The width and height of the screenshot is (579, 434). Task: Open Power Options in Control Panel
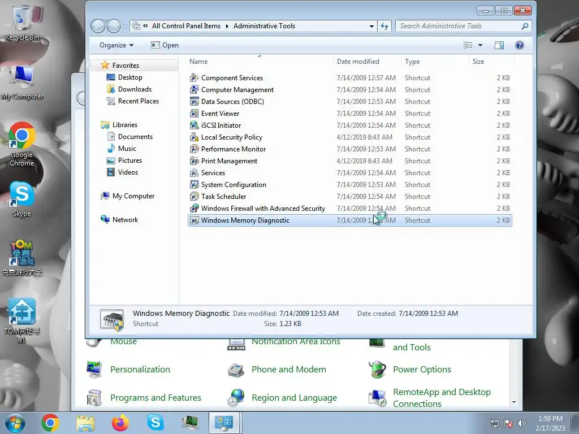422,370
